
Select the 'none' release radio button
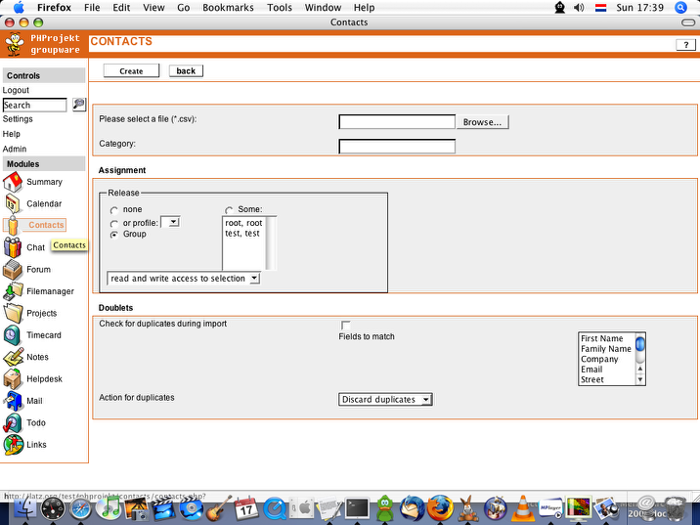pos(114,210)
